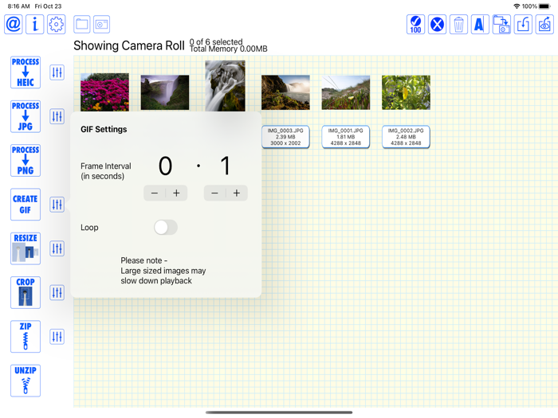Tap the @ contact icon
Viewport: 558px width, 418px height.
tap(14, 24)
